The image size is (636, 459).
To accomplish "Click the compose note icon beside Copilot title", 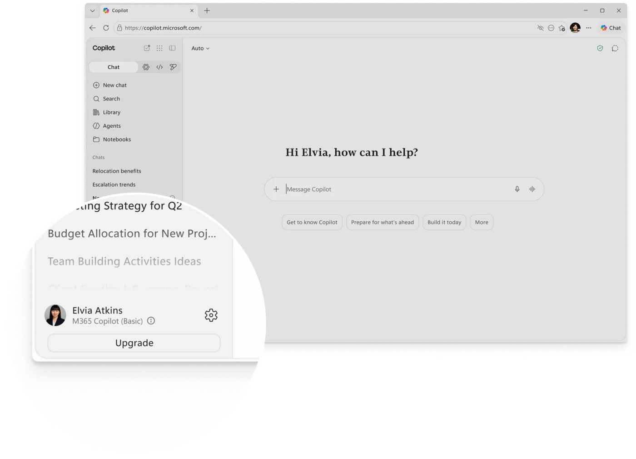I will click(x=147, y=48).
